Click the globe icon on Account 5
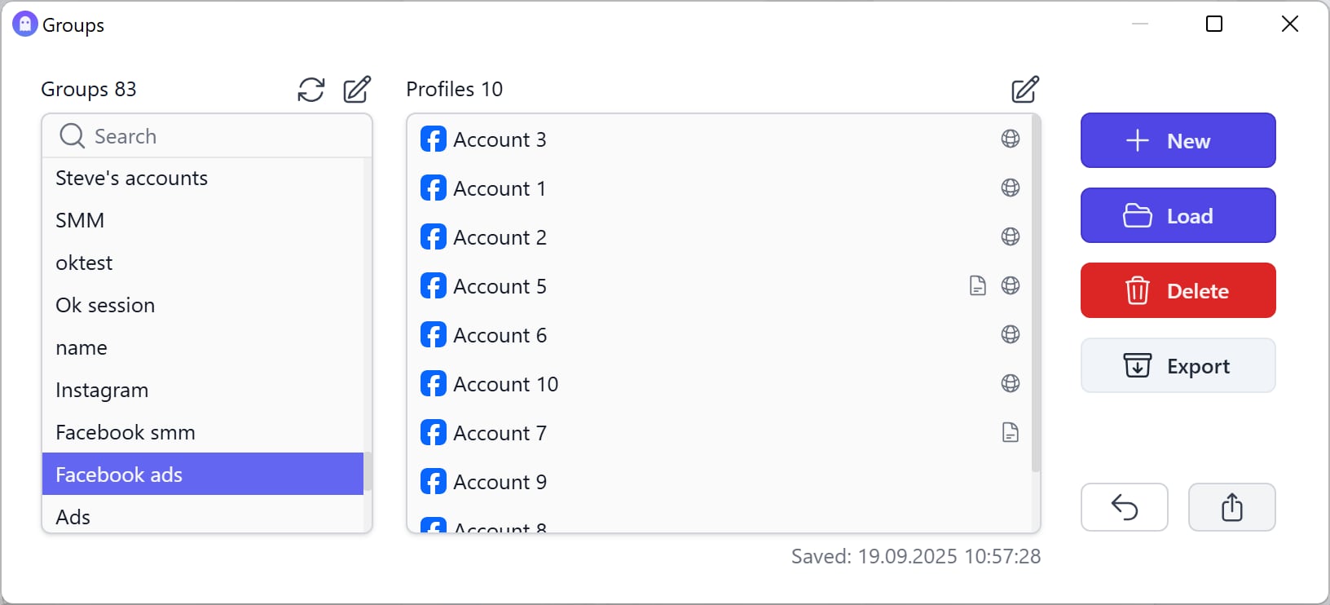Screen dimensions: 1330x605 (x=1011, y=286)
